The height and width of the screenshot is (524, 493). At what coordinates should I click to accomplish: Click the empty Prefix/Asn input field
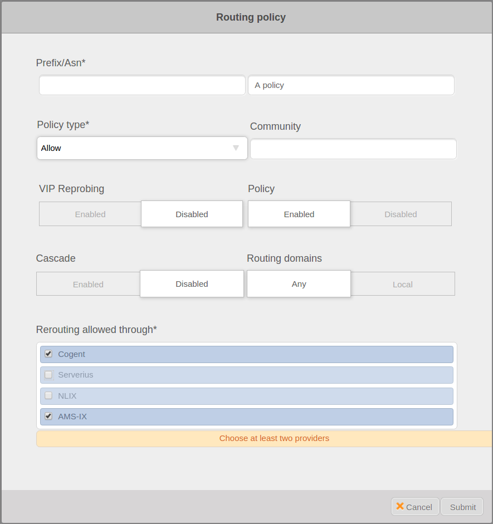point(143,85)
